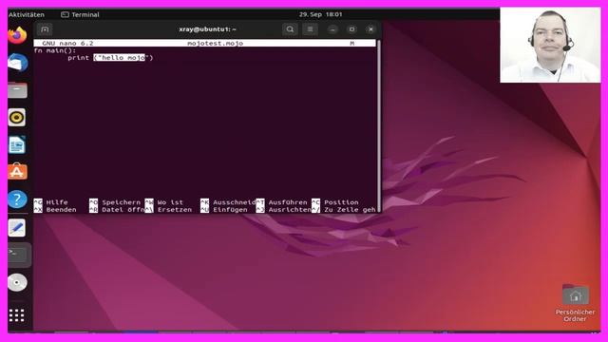Click the highlighted "hello mojo" string
This screenshot has height=342, width=608.
click(121, 57)
